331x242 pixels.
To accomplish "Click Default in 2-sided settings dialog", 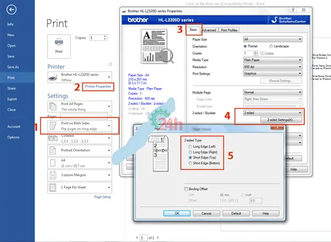I will tap(236, 213).
